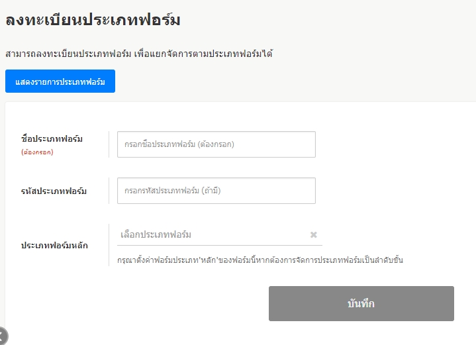Click the round gray icon at bottom-left corner
This screenshot has width=476, height=345.
tap(3, 336)
